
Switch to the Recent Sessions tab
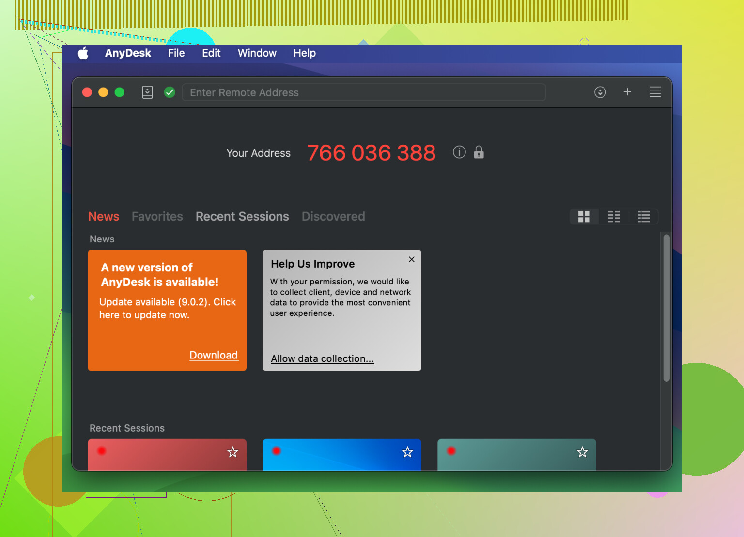(242, 216)
